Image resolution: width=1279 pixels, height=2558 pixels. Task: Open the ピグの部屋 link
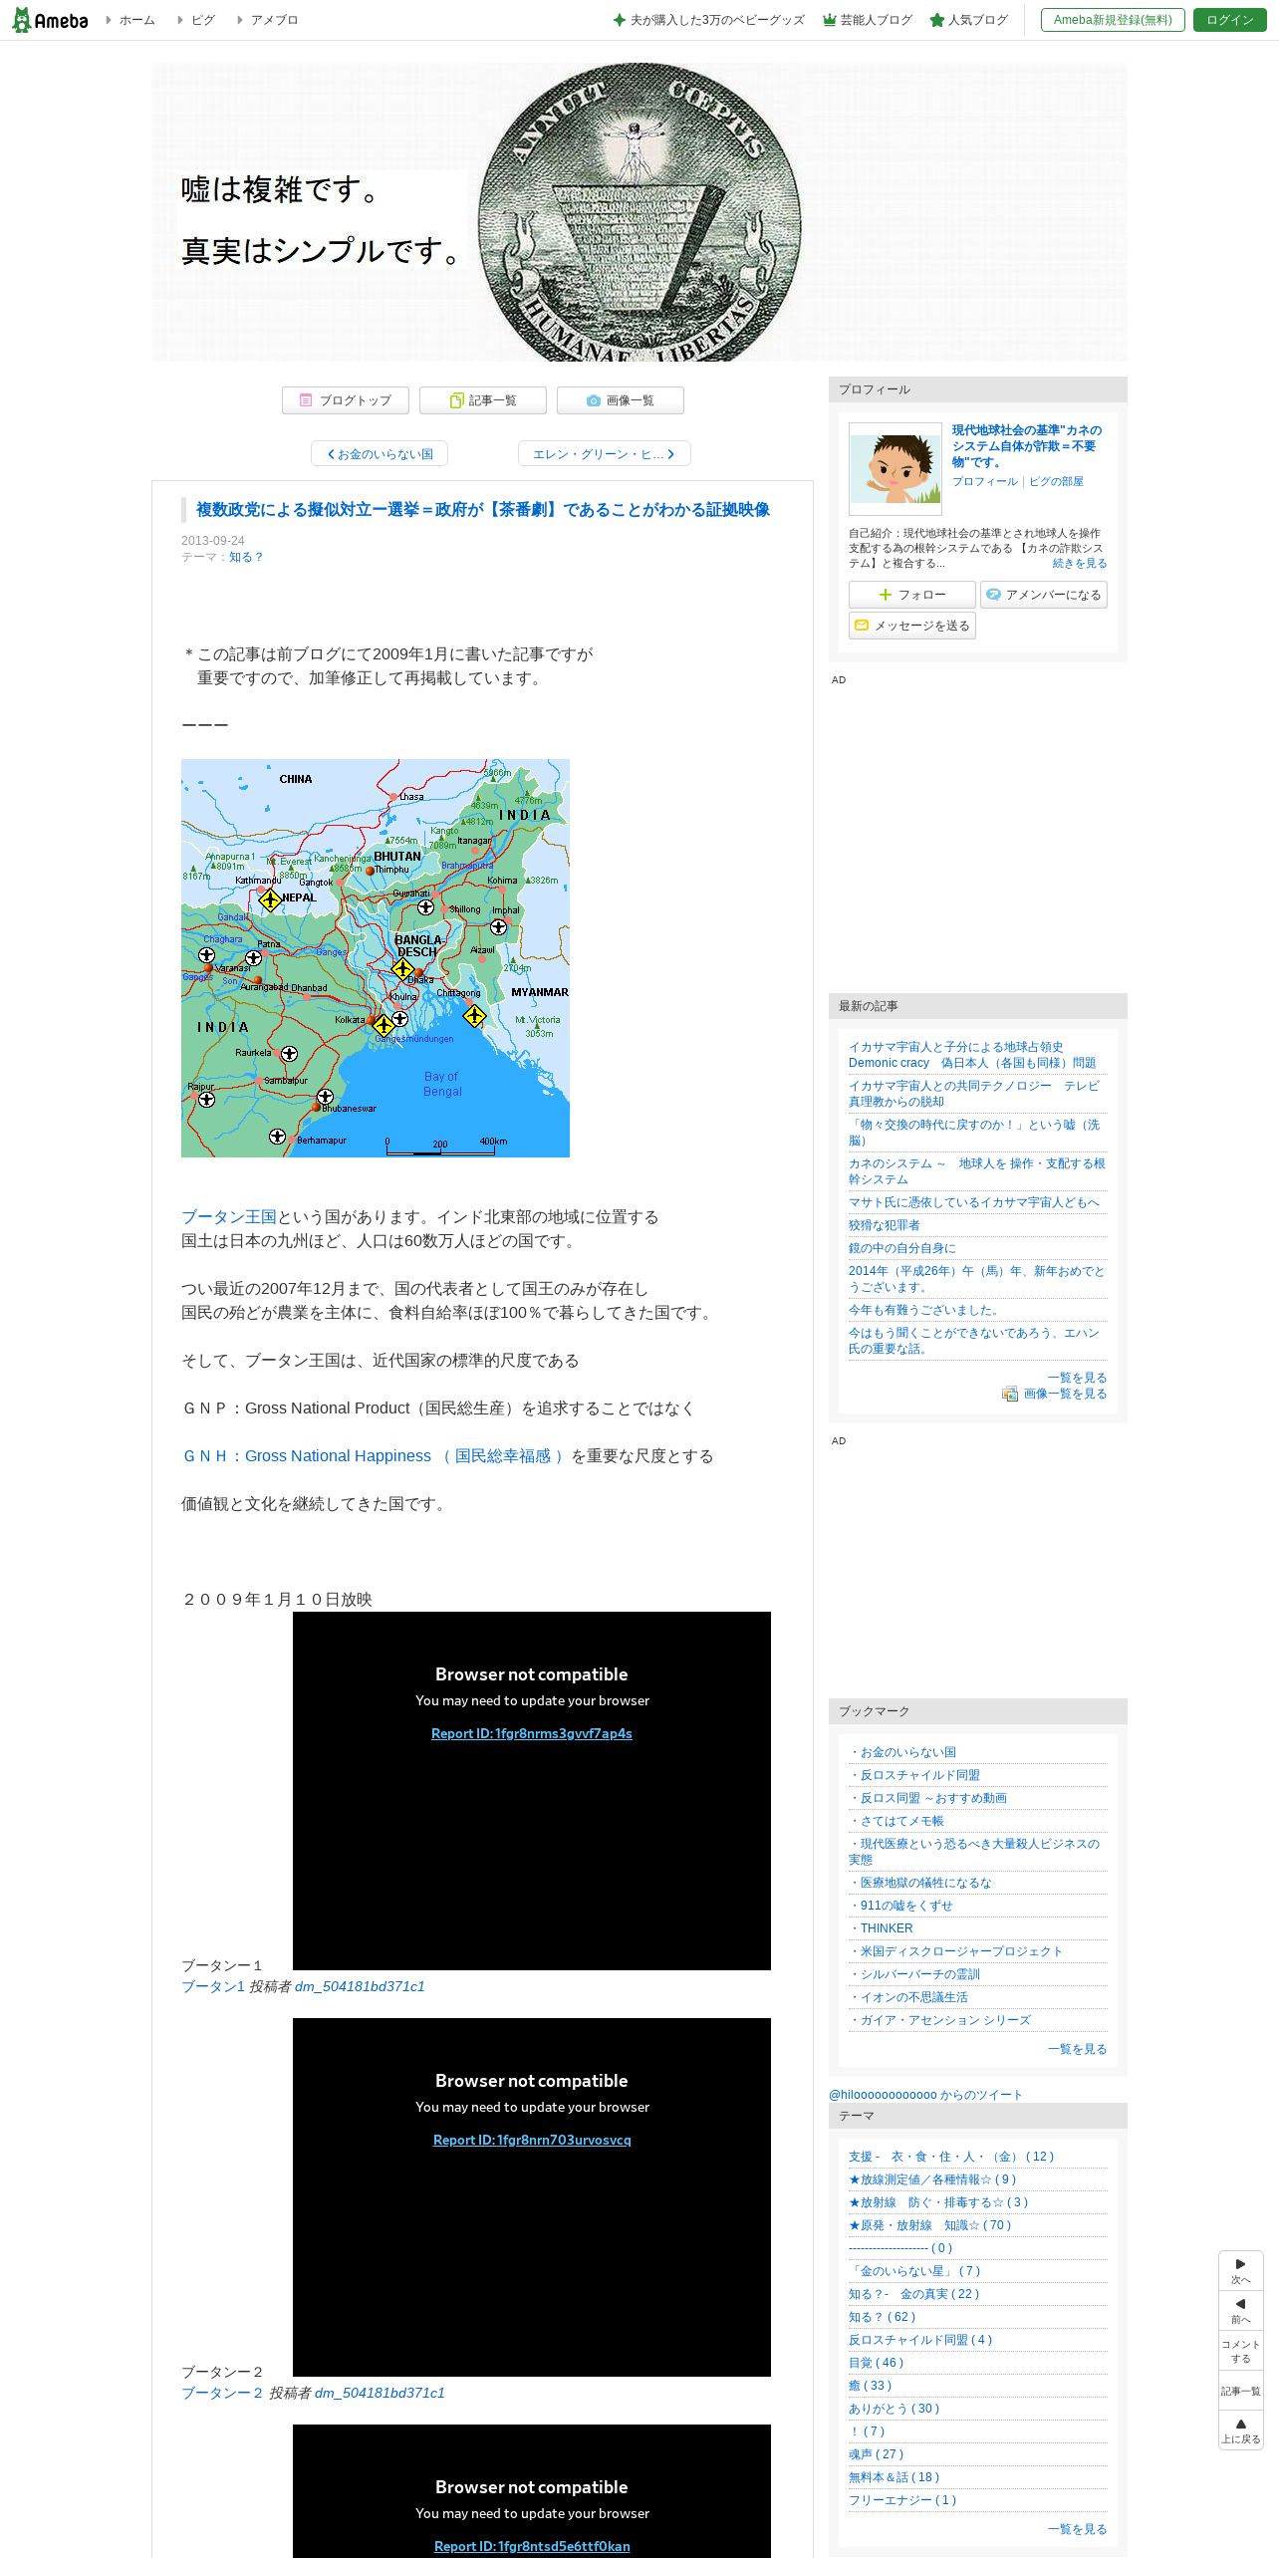[x=1056, y=481]
